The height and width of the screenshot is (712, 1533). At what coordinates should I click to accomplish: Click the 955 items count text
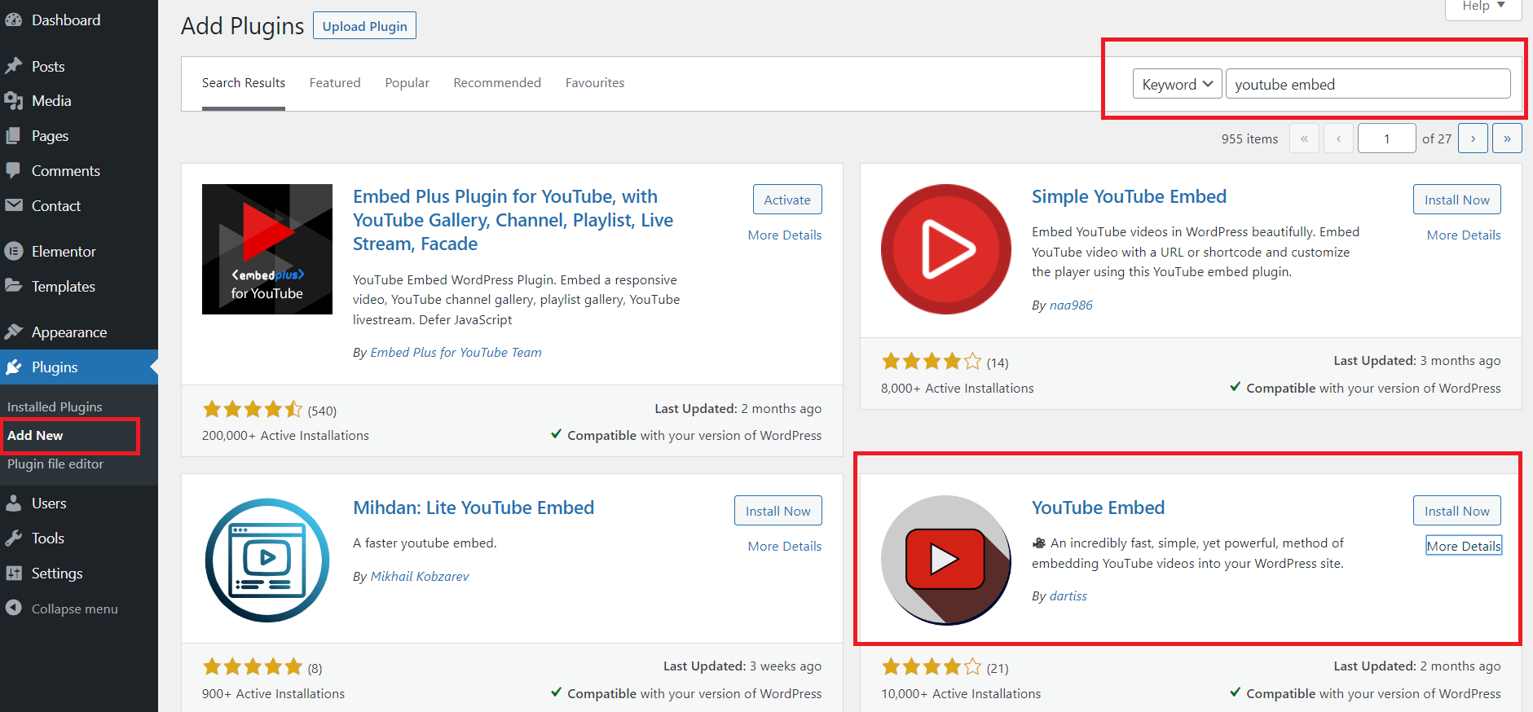tap(1249, 139)
